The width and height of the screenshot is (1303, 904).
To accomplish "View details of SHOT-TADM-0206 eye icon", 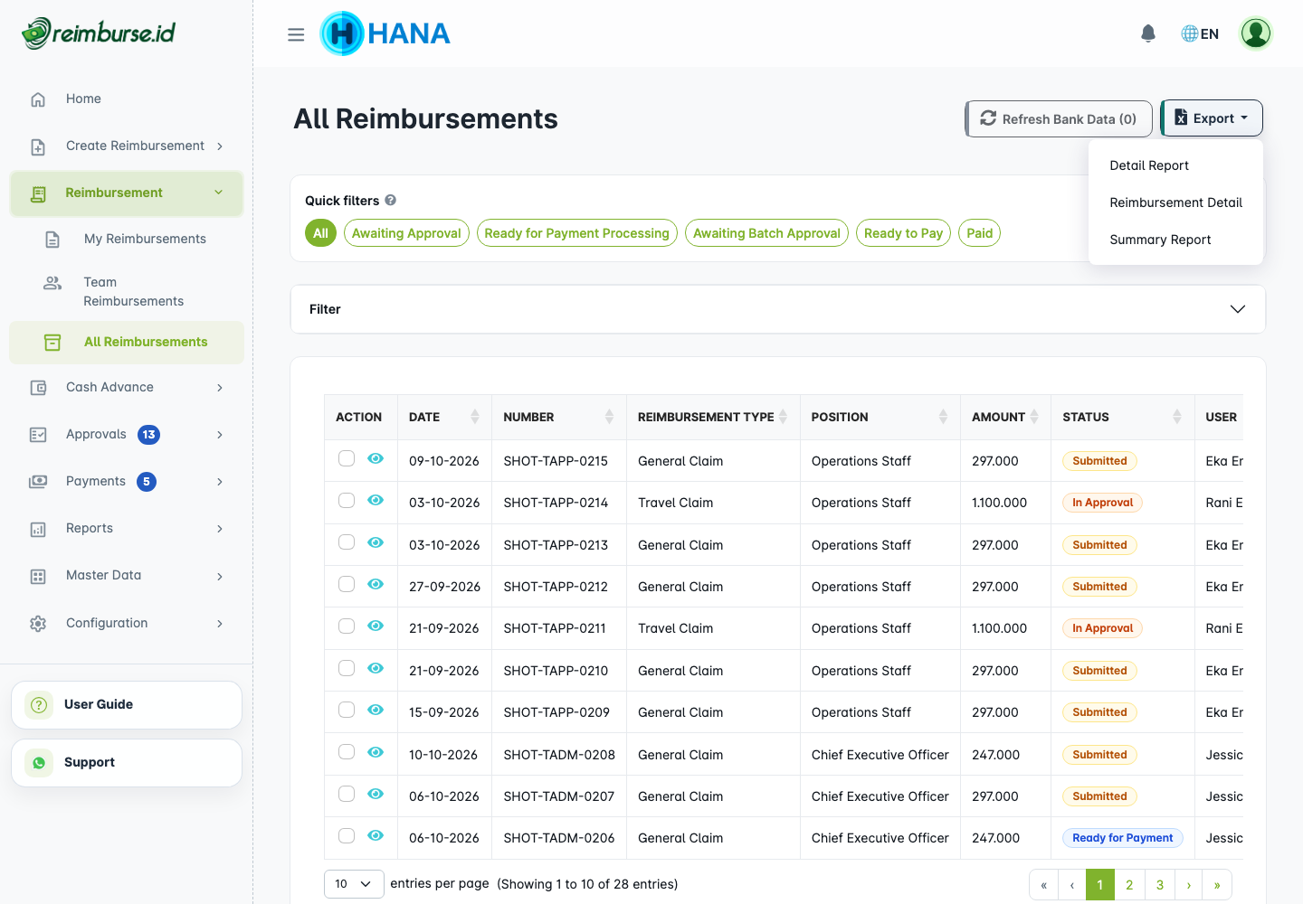I will click(x=376, y=835).
